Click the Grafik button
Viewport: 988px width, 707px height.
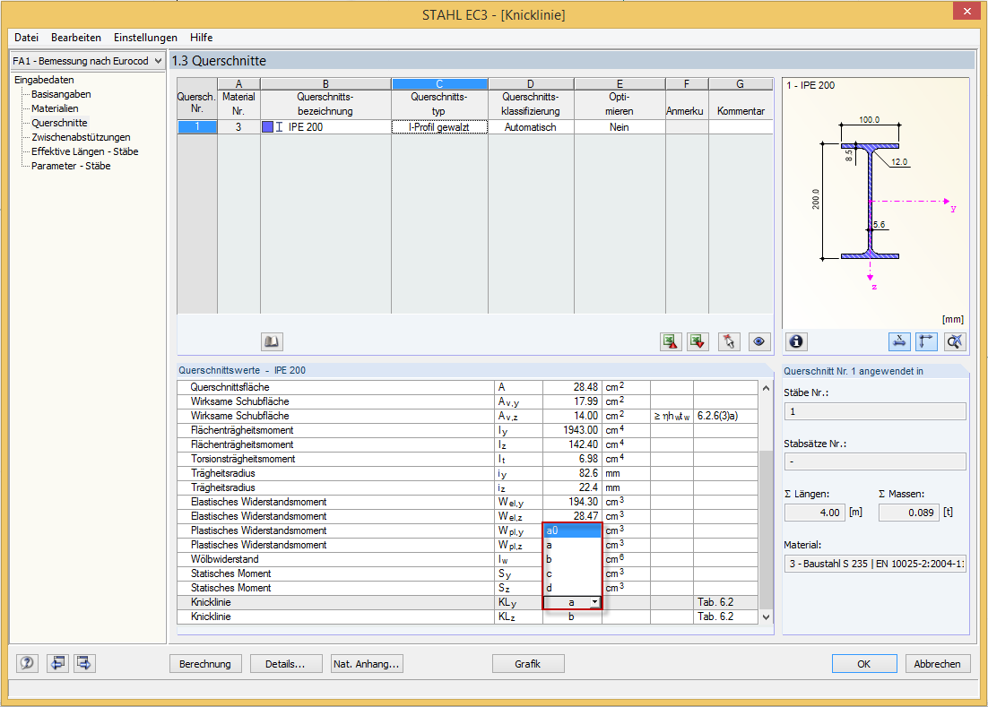pos(528,664)
